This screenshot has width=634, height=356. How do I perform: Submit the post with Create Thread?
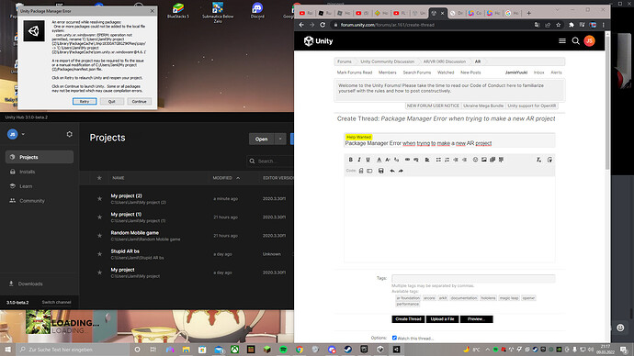[x=408, y=319]
